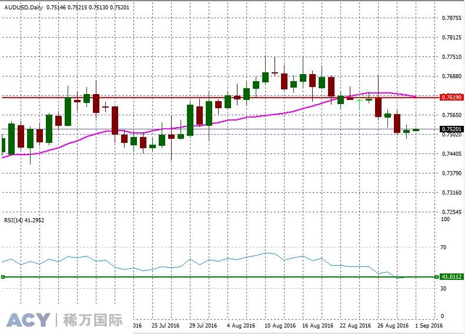Viewport: 465px width, 334px height.
Task: Click the 26 Aug 2016 date label
Action: (x=393, y=325)
